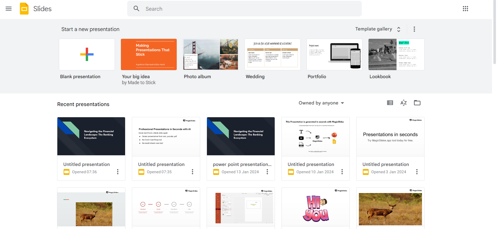This screenshot has height=229, width=497.
Task: Click Slides file icon beside Opened 07:36
Action: [66, 172]
